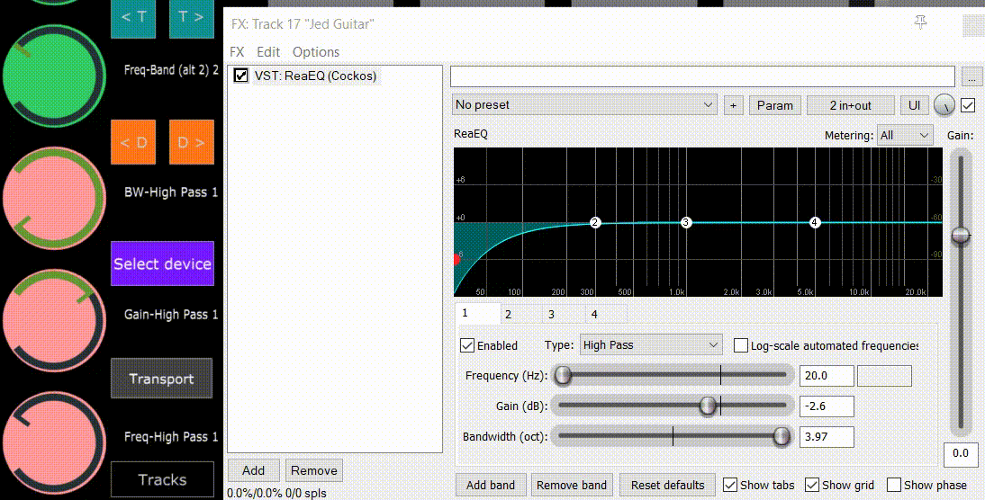Select EQ band point 2 on graph
This screenshot has width=985, height=500.
(x=595, y=222)
